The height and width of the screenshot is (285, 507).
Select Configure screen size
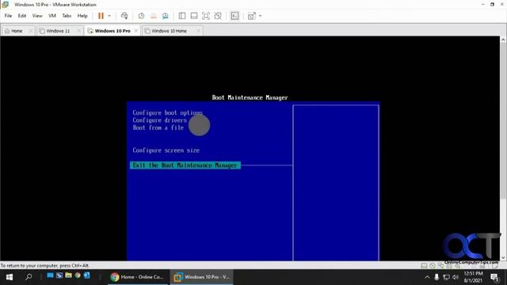(x=166, y=150)
